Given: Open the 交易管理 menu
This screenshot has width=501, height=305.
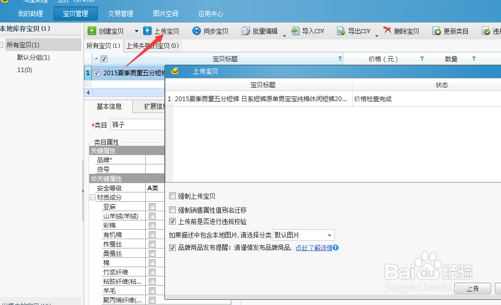Looking at the screenshot, I should 120,13.
